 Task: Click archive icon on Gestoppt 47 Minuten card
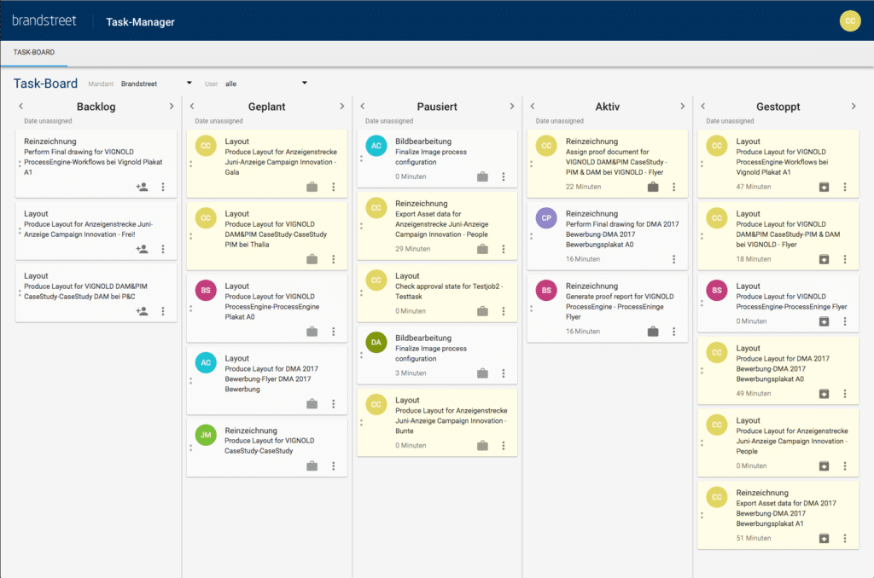point(824,187)
